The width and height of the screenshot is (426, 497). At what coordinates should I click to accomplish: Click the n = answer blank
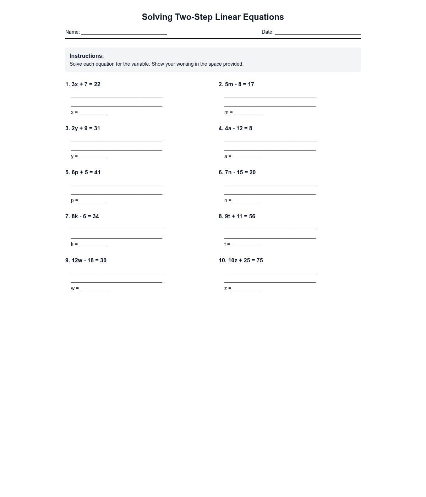(x=246, y=200)
